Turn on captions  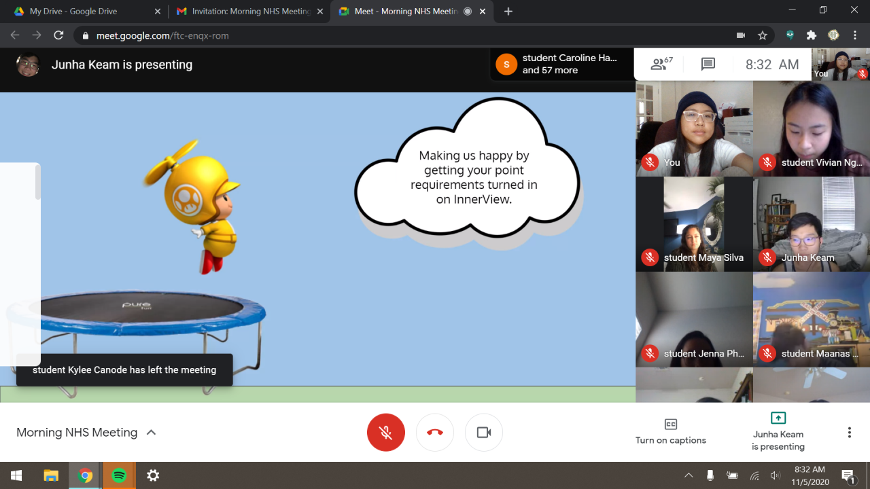click(x=671, y=432)
